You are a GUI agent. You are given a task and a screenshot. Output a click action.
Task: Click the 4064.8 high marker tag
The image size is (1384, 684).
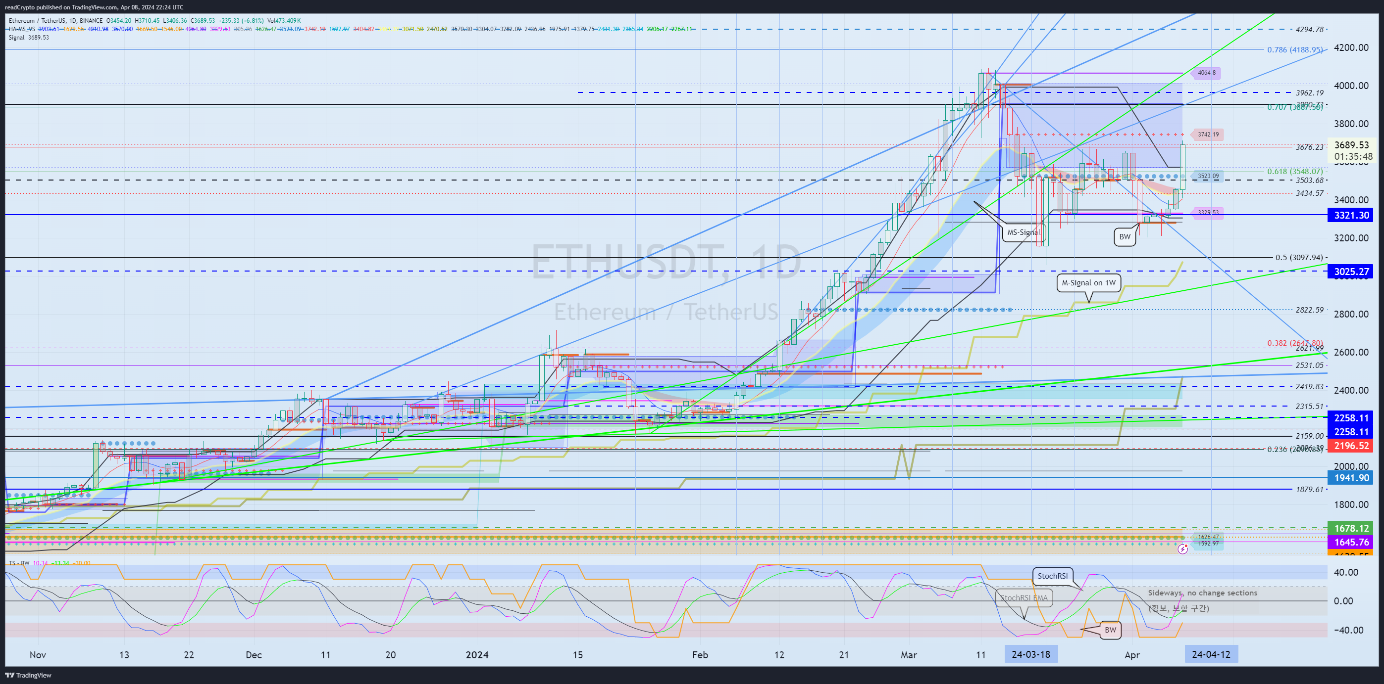[x=1207, y=73]
